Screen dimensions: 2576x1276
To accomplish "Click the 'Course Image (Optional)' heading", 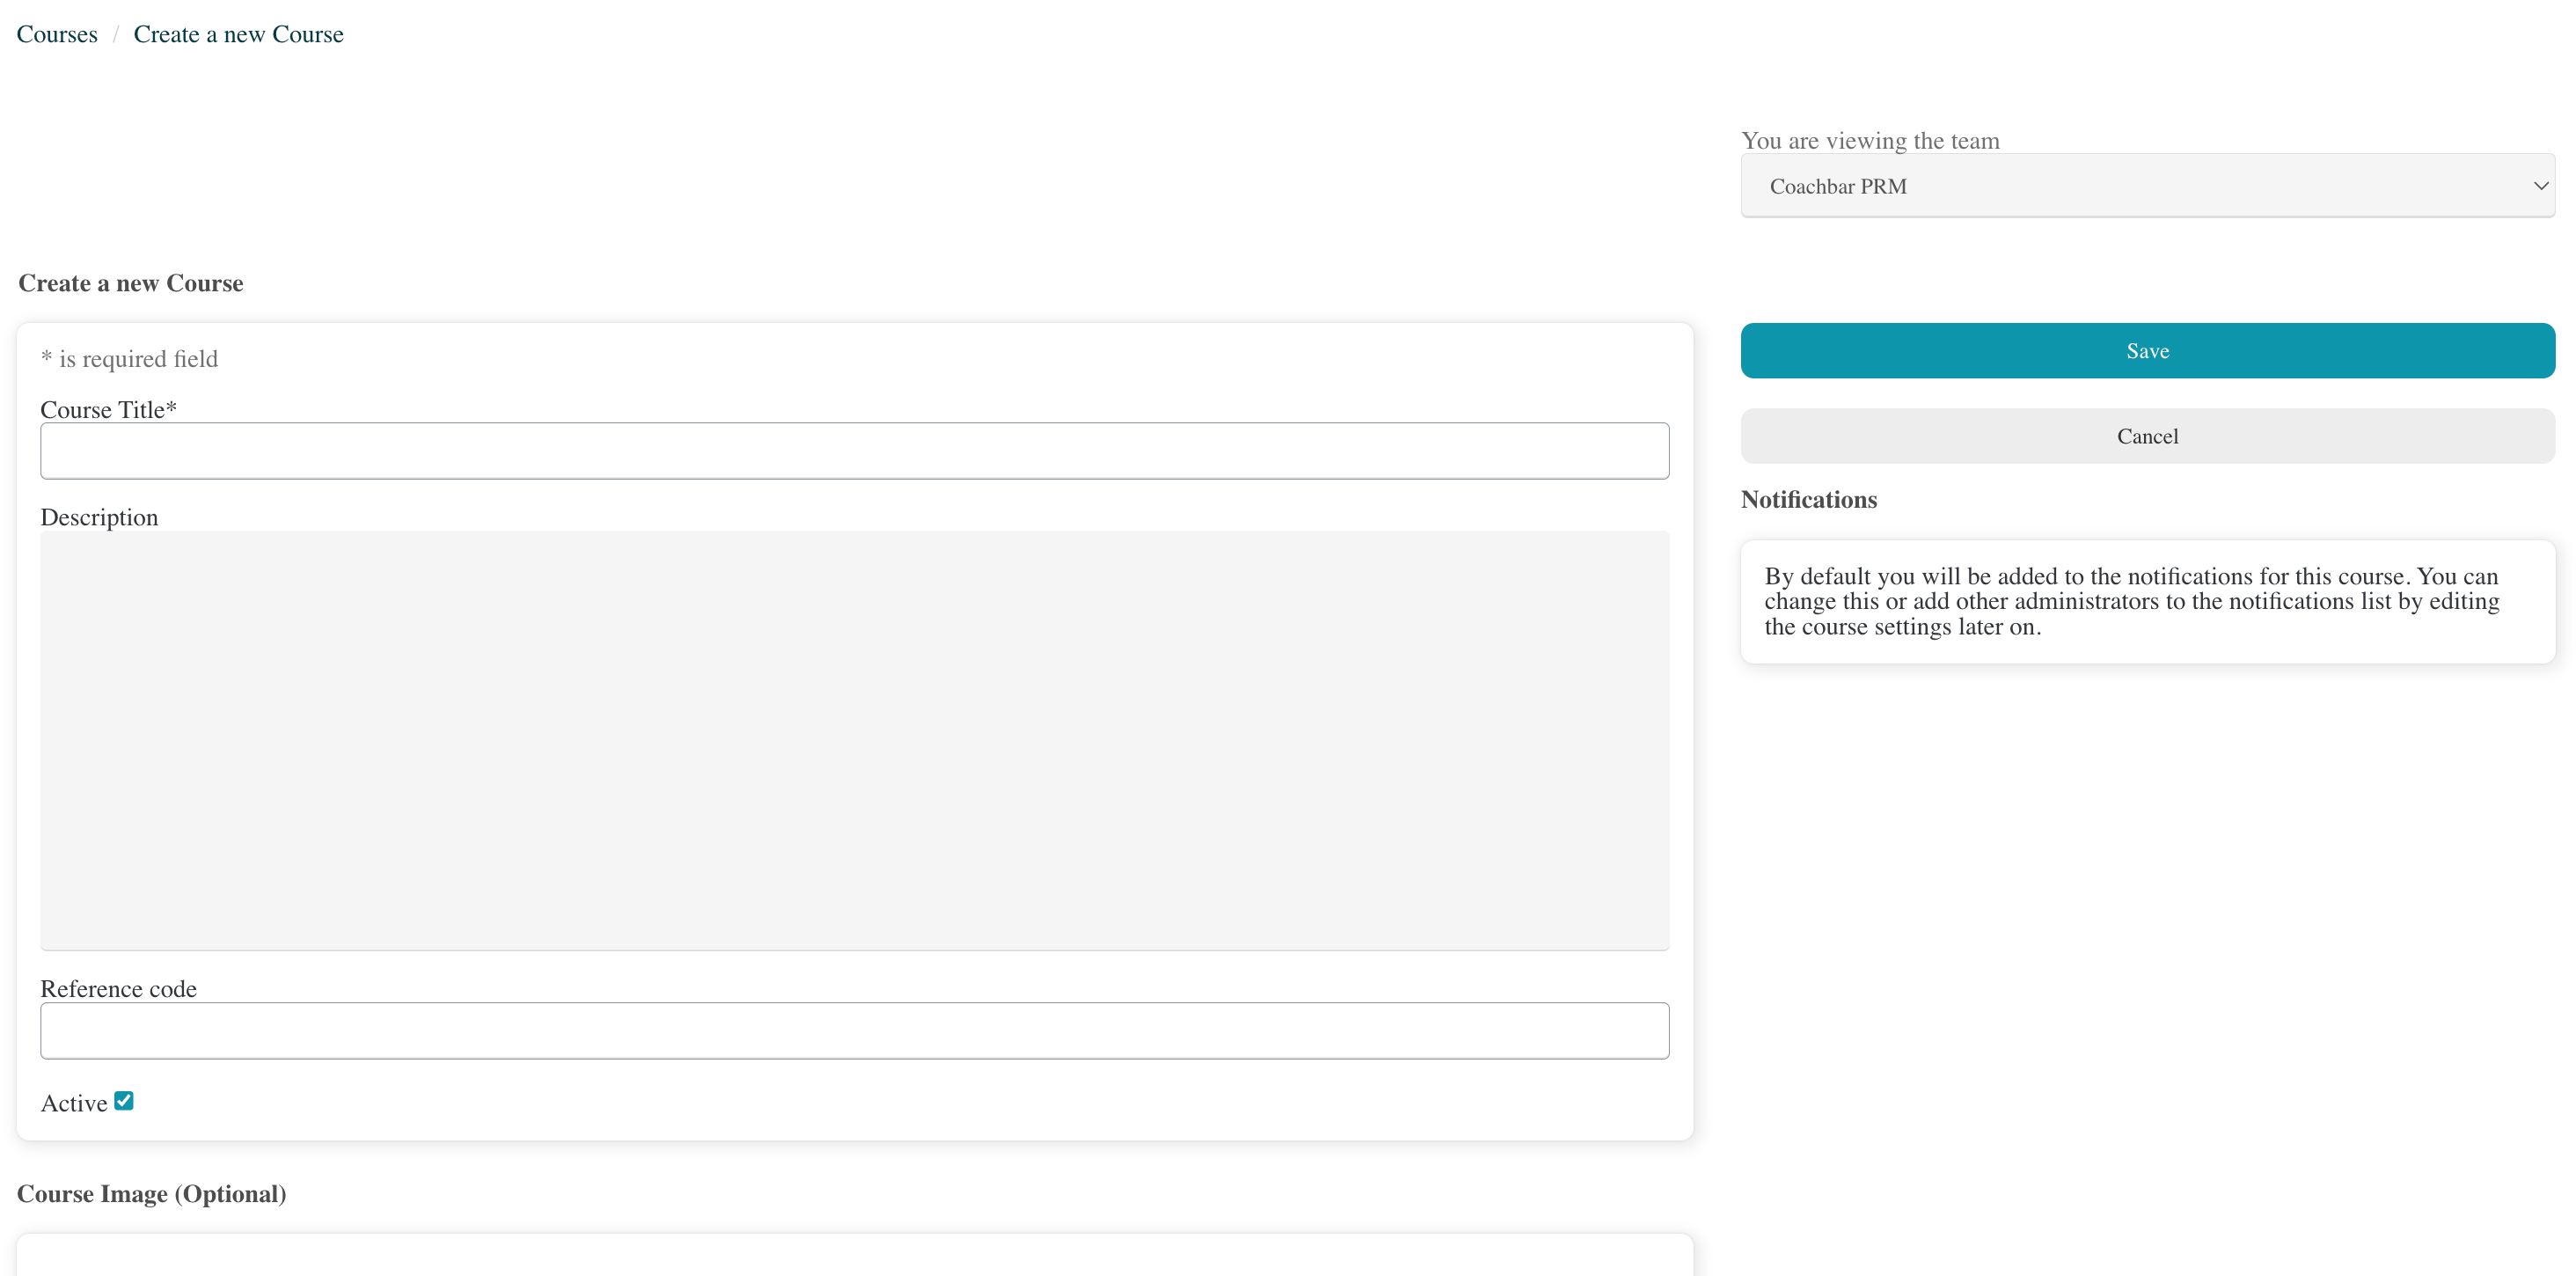I will [x=152, y=1194].
